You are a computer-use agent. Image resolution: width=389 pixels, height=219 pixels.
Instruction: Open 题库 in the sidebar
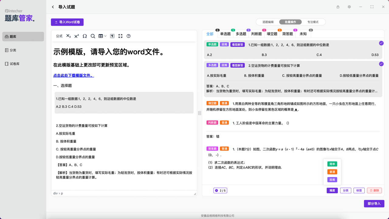click(x=23, y=37)
